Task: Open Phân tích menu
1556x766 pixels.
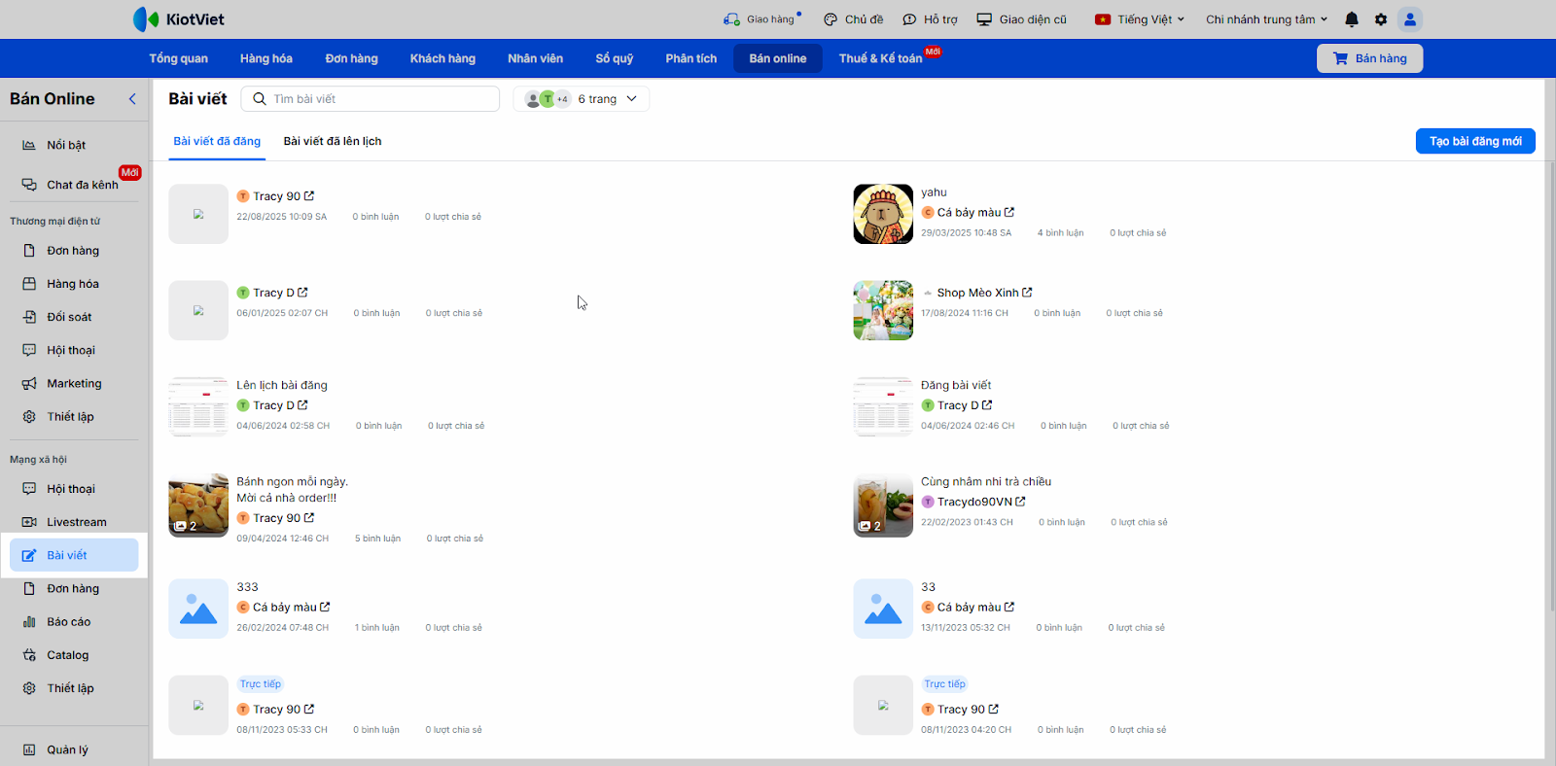Action: click(691, 58)
